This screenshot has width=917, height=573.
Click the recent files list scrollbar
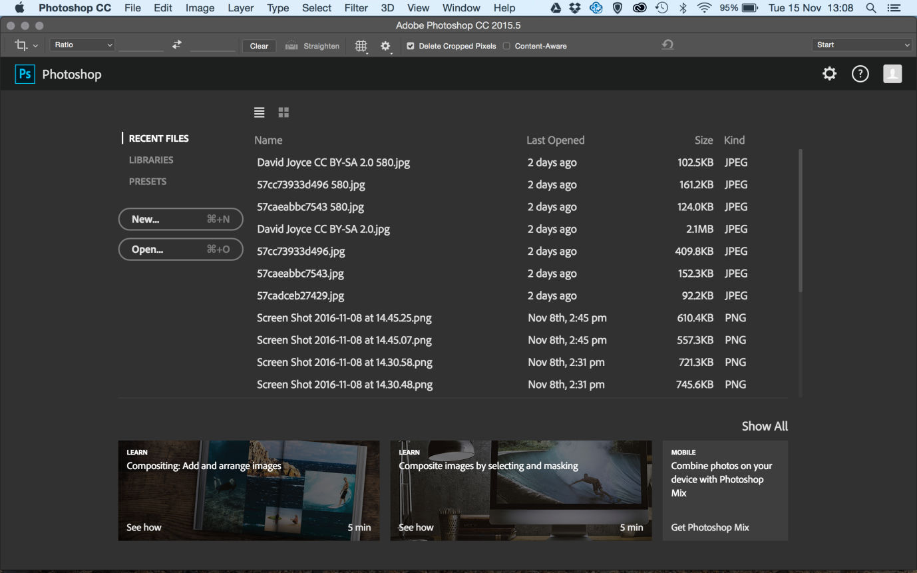801,220
